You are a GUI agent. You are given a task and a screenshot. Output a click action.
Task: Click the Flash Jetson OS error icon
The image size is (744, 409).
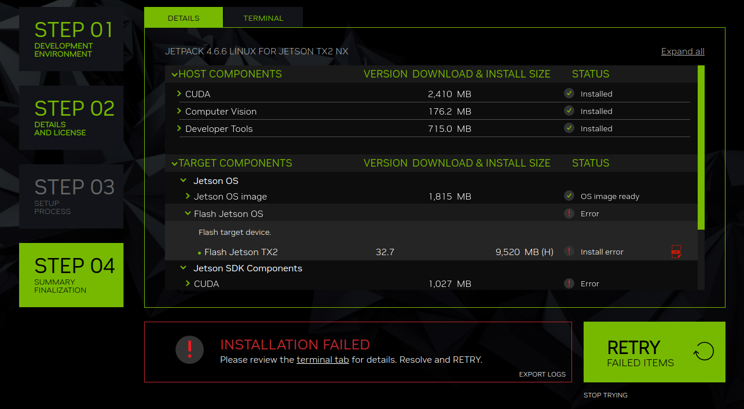[569, 213]
